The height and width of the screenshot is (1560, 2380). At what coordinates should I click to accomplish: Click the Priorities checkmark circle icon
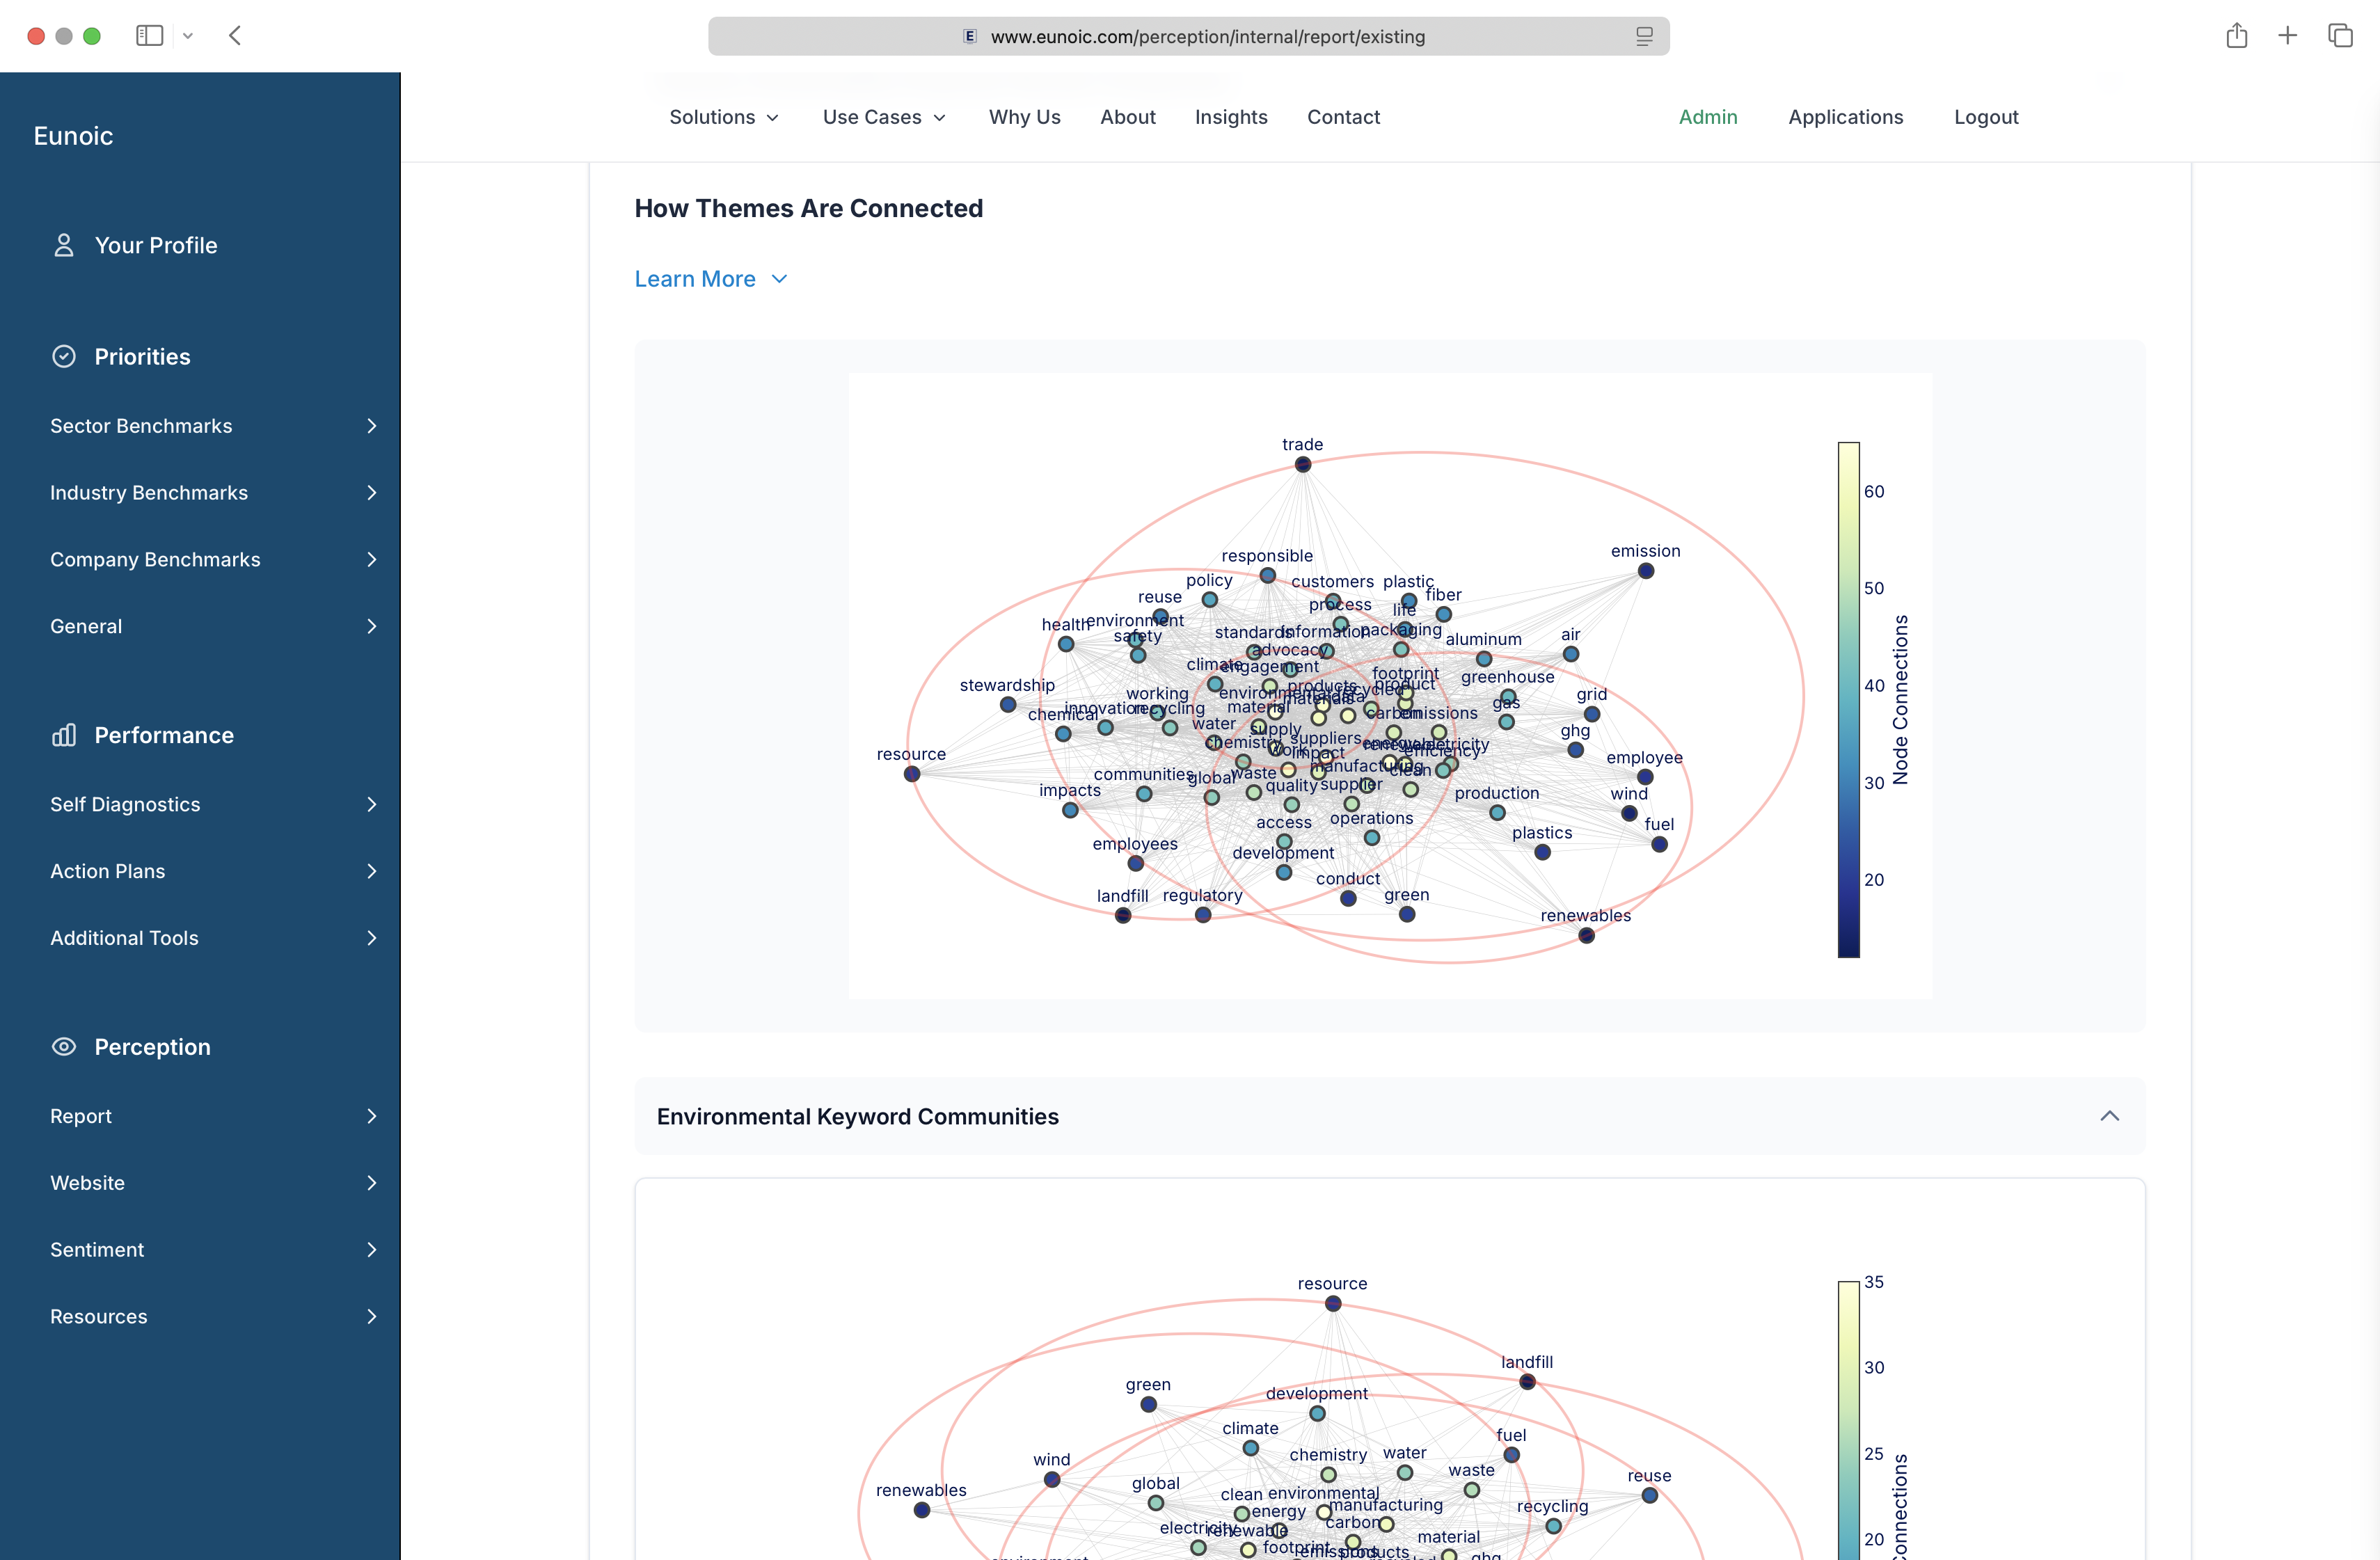[64, 357]
